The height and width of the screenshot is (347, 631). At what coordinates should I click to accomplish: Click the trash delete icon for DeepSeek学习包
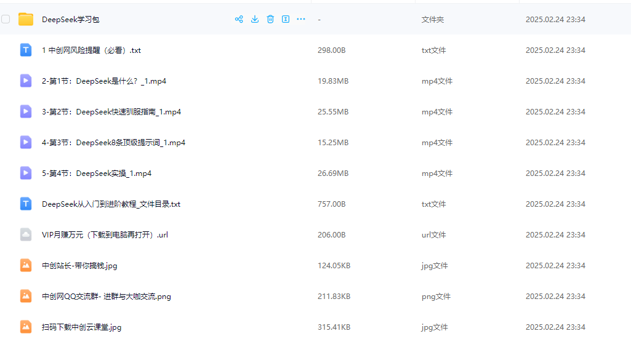point(270,19)
